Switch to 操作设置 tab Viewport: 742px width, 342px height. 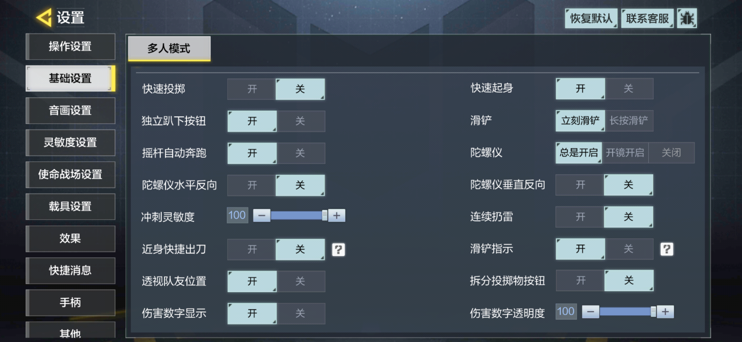69,46
